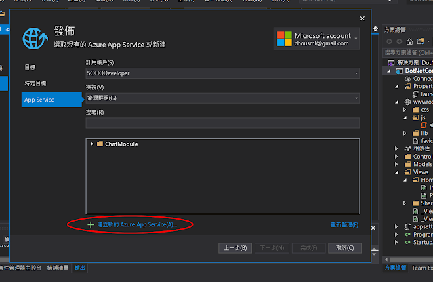This screenshot has width=433, height=282.
Task: Switch to the 輸出 output tab
Action: pos(80,268)
